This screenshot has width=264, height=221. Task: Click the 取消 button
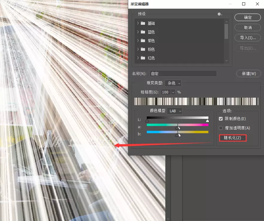pyautogui.click(x=248, y=27)
